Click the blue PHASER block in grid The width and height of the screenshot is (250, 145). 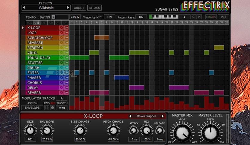122,78
